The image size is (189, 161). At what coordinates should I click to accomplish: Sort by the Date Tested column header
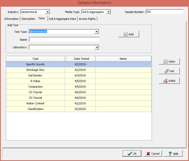(81, 59)
